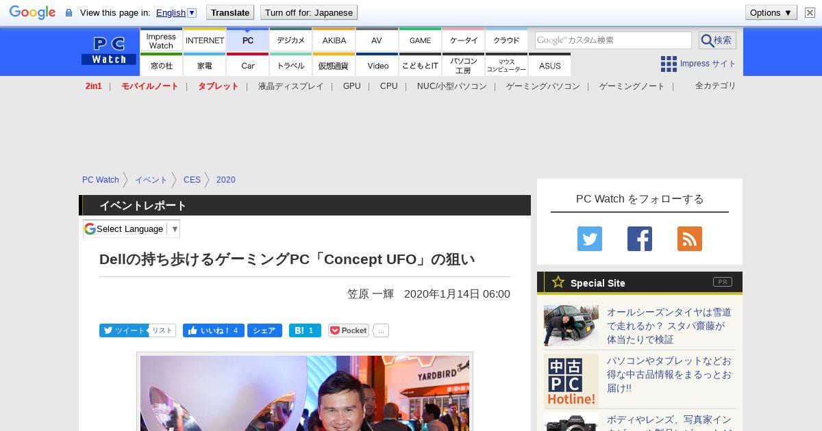Turn off translation for Japanese

click(309, 12)
